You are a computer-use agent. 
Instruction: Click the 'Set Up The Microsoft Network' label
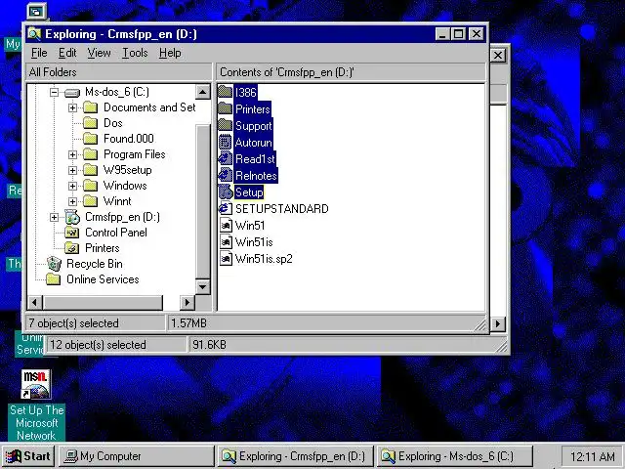37,423
